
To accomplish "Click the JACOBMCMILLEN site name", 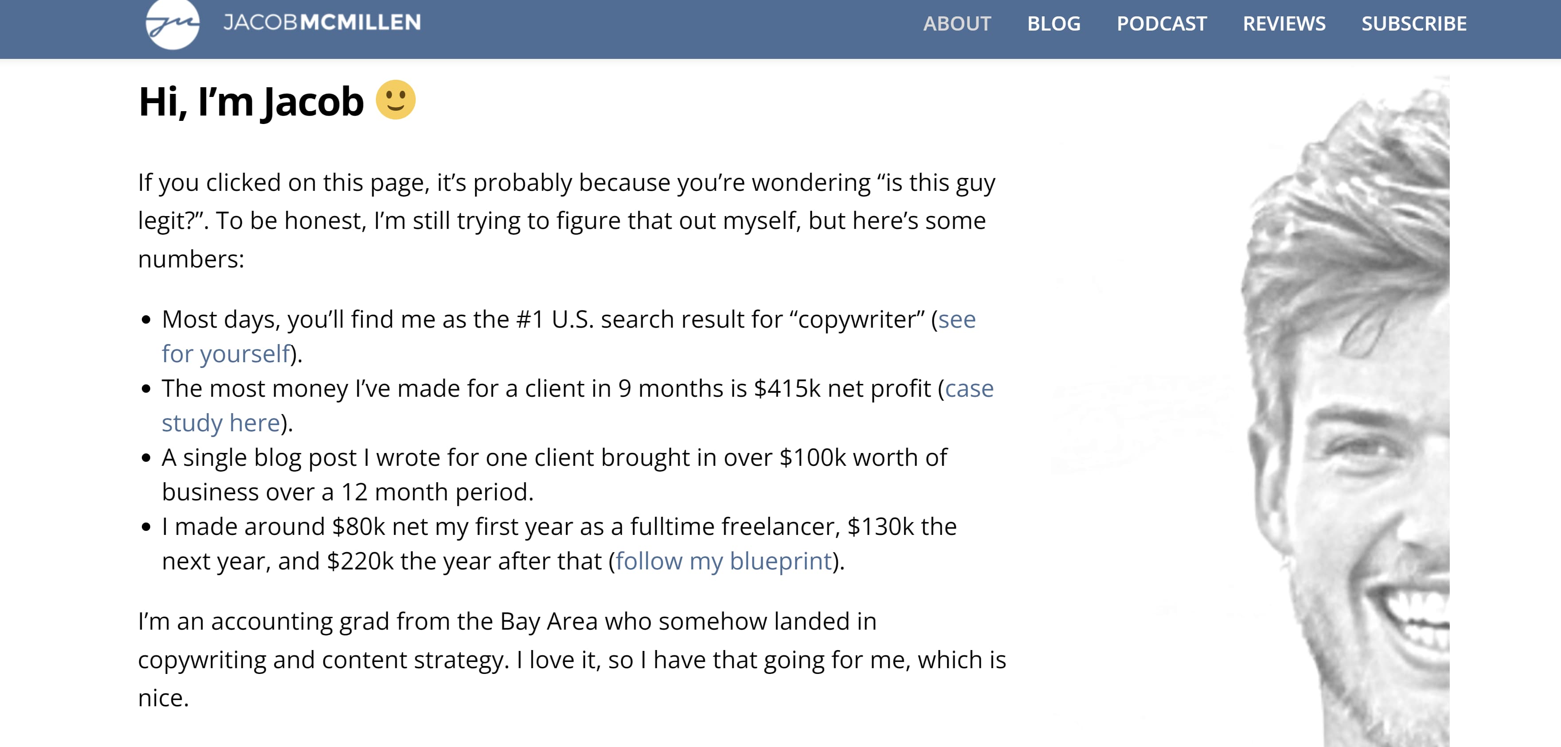I will (x=322, y=23).
